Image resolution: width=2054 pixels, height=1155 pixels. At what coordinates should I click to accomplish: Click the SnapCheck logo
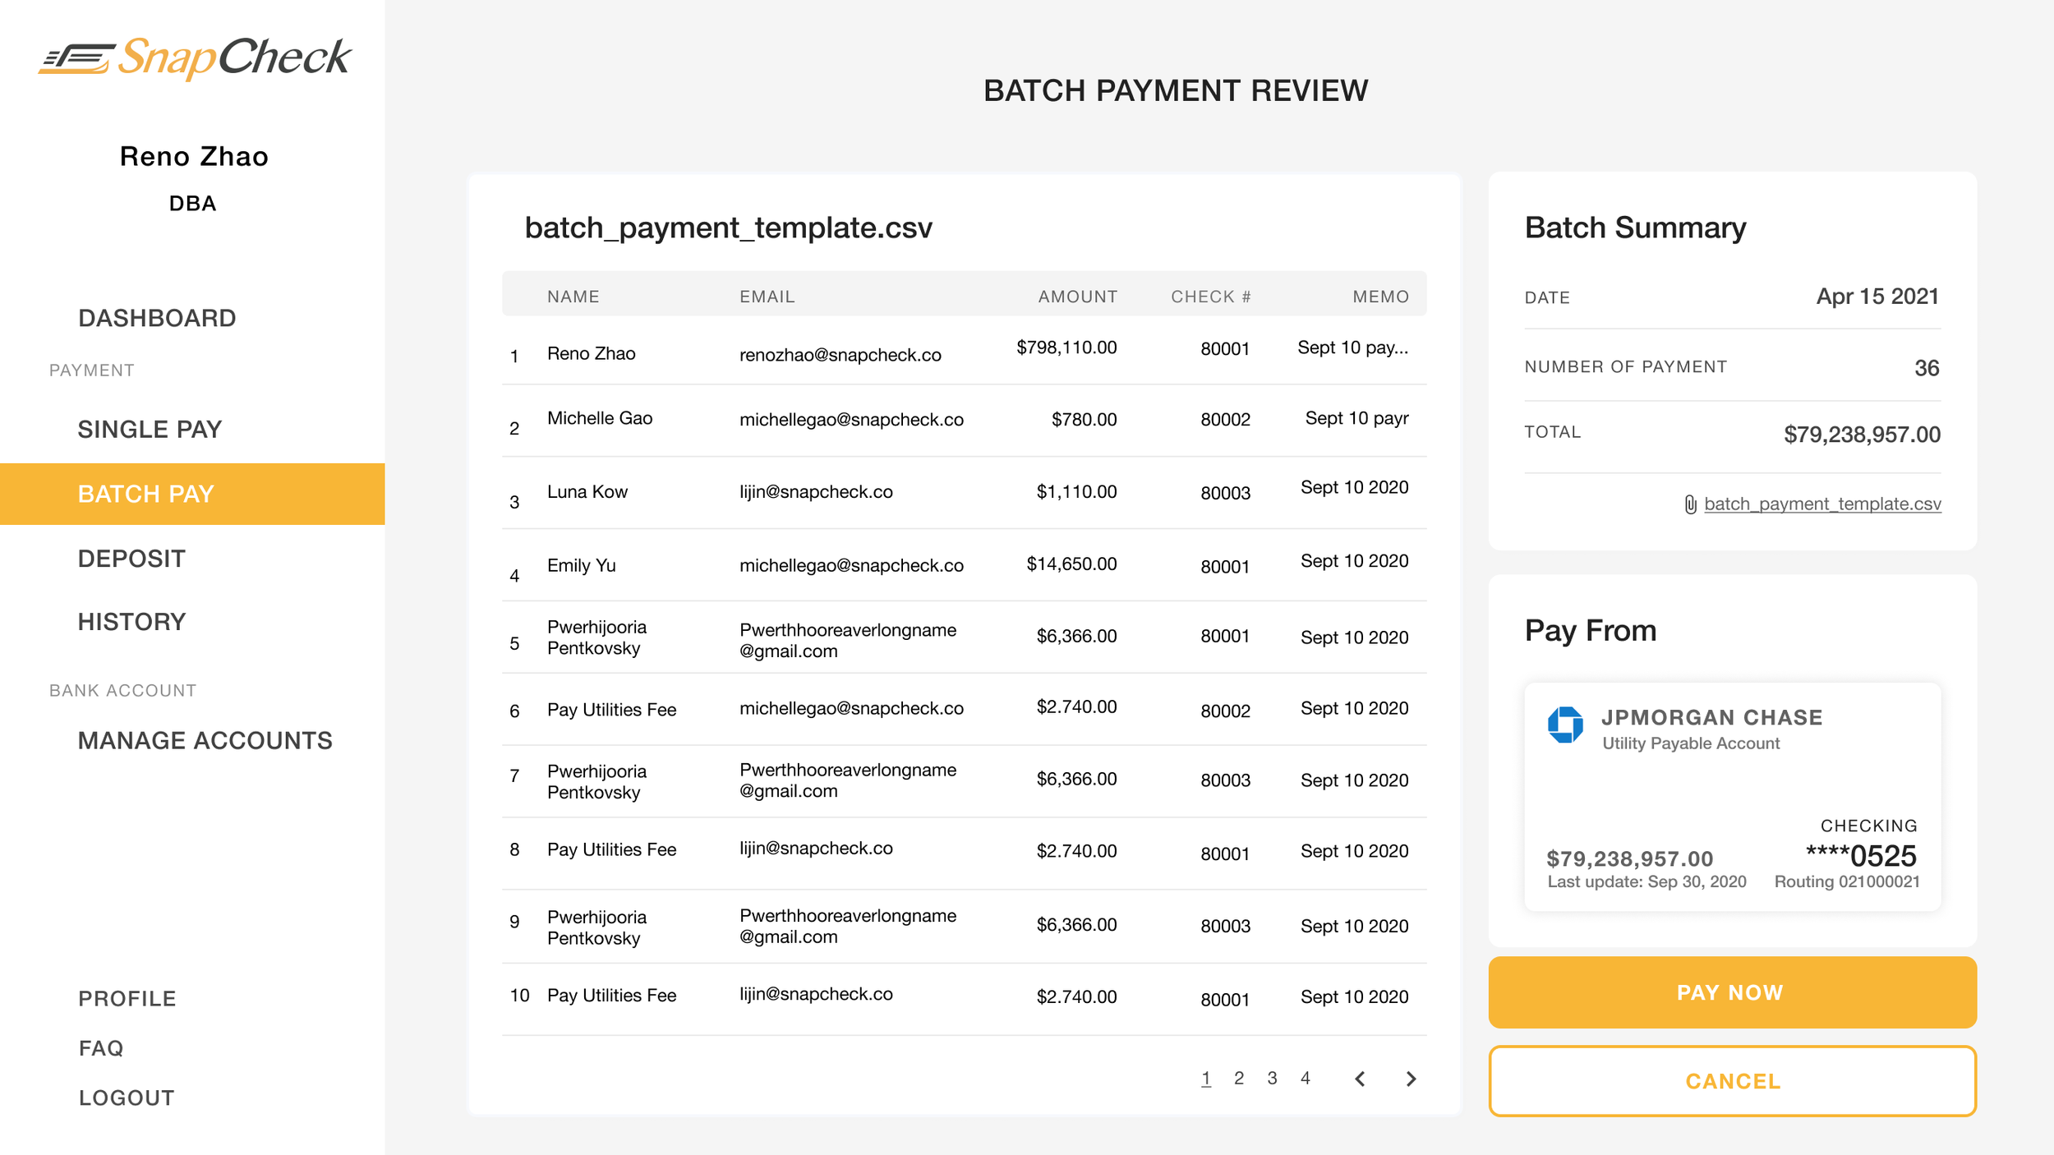(195, 58)
